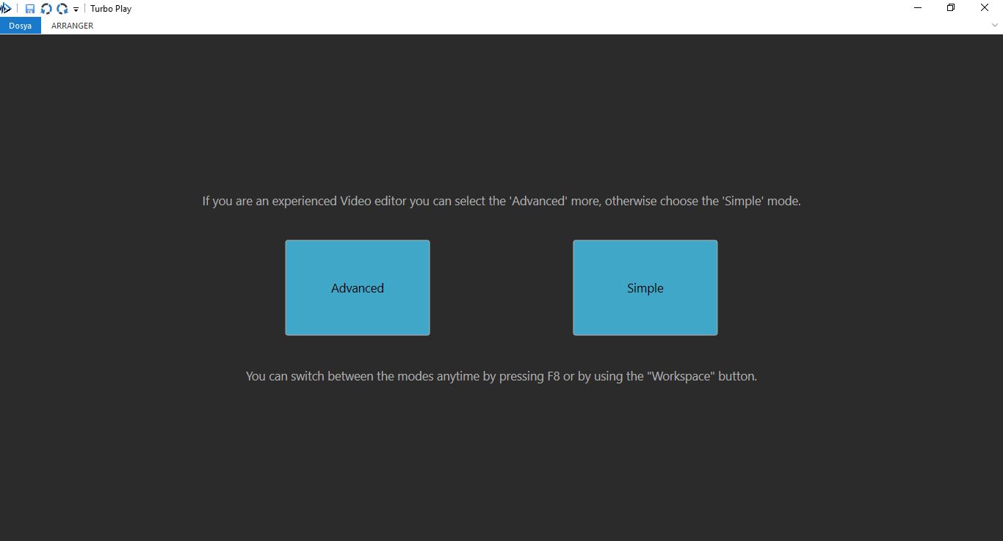The height and width of the screenshot is (541, 1003).
Task: Click the 'You can switch between the modes' hint text
Action: (x=501, y=376)
